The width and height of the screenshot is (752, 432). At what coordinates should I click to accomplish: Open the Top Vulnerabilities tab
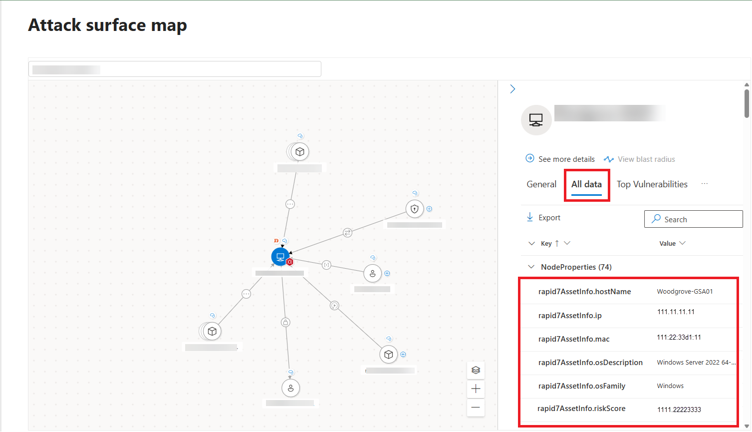pyautogui.click(x=652, y=184)
